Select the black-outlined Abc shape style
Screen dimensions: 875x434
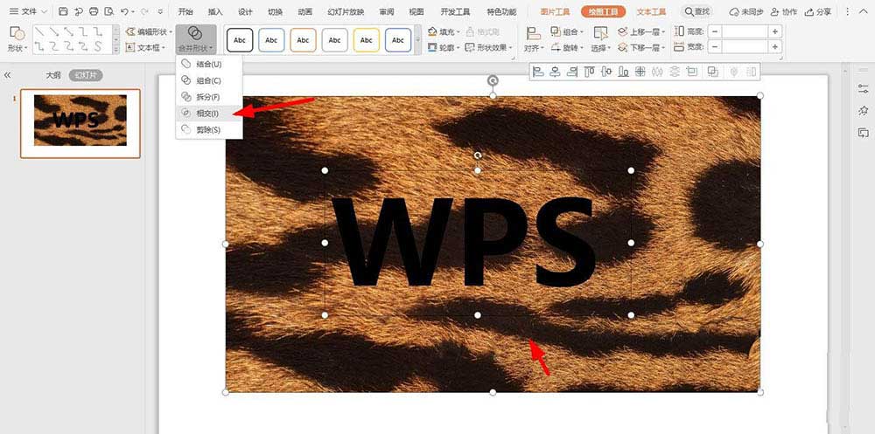pos(240,40)
